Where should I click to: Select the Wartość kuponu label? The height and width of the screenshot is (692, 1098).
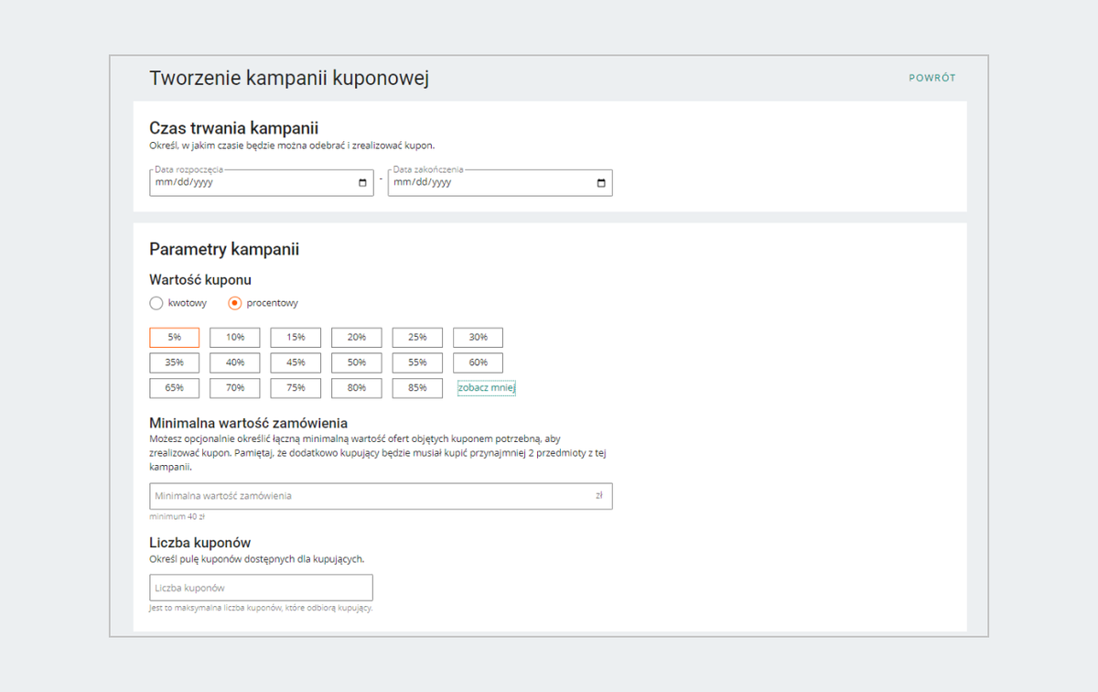tap(200, 280)
